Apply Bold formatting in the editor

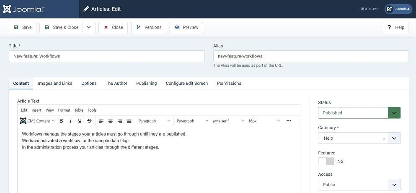pyautogui.click(x=61, y=121)
